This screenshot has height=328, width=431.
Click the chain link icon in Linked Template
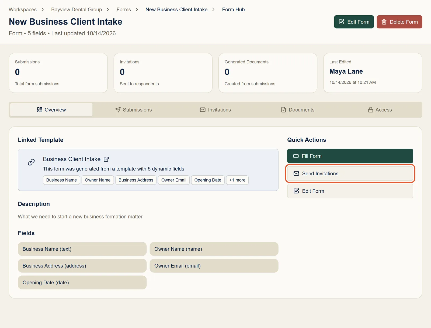pyautogui.click(x=31, y=162)
